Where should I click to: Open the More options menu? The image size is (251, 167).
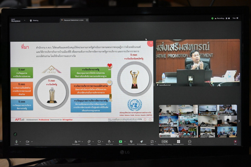click(190, 142)
